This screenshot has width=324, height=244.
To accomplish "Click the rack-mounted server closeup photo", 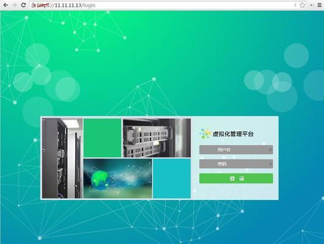I will (x=157, y=138).
